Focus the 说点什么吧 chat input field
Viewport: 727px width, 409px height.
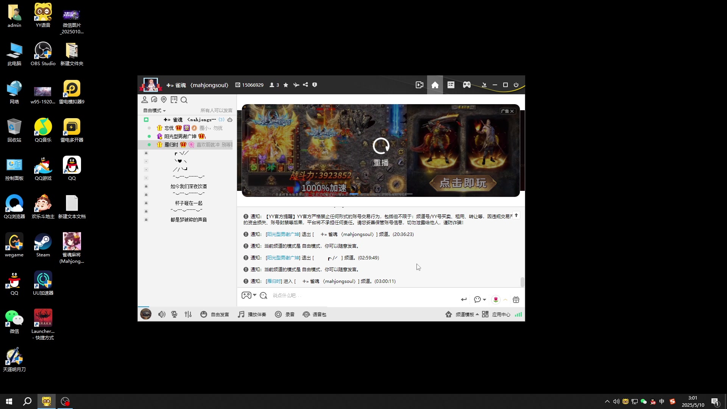pyautogui.click(x=363, y=295)
